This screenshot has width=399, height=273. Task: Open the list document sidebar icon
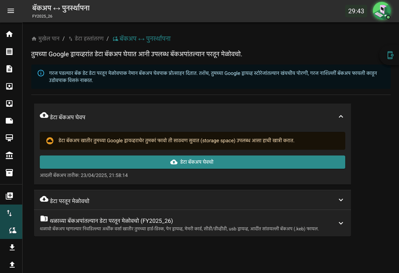(x=10, y=52)
